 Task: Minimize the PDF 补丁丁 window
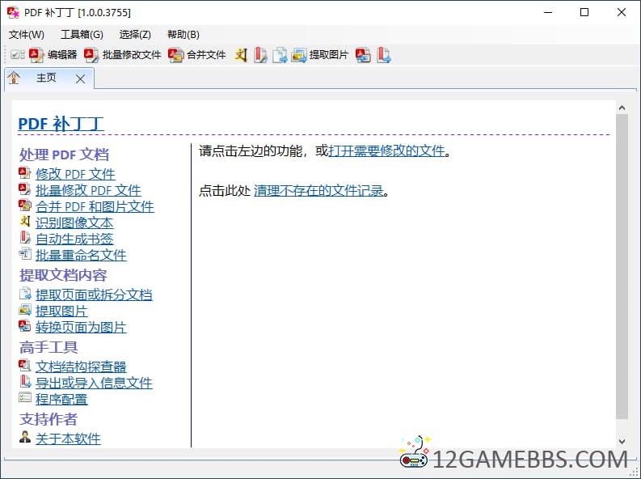548,12
